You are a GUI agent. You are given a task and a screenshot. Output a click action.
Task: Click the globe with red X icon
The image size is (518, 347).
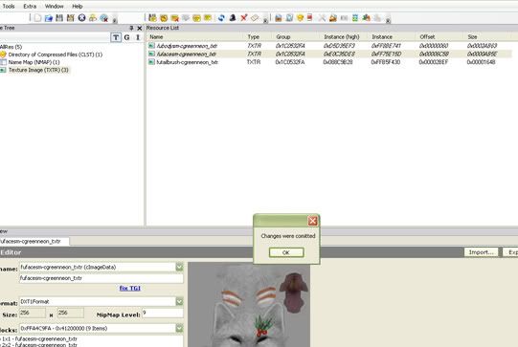tap(104, 18)
